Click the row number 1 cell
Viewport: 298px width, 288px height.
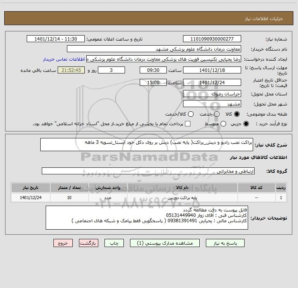click(281, 198)
